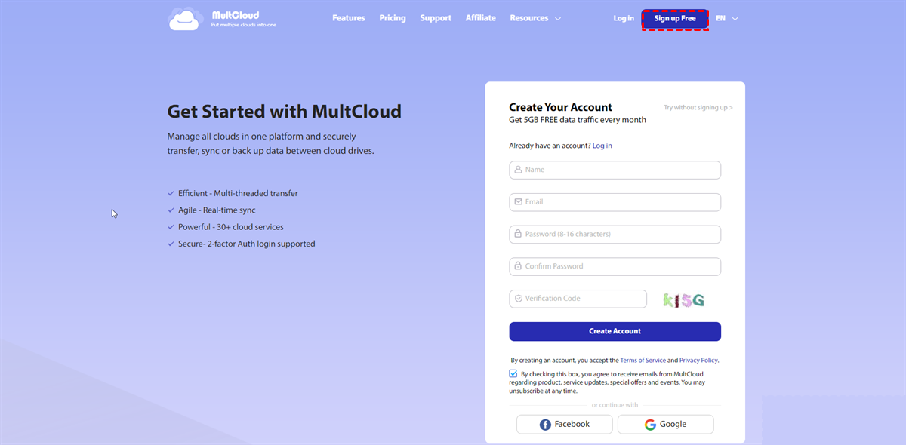Click Powerful - 30+ cloud services text
The height and width of the screenshot is (445, 906).
point(231,227)
